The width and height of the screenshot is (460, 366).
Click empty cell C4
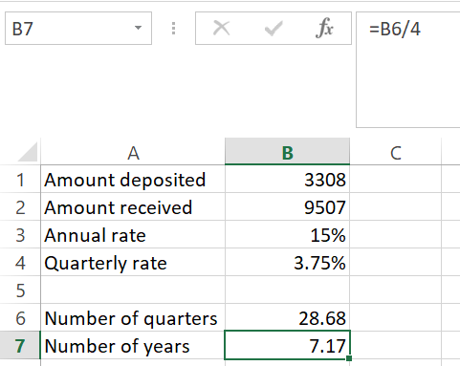coord(396,262)
